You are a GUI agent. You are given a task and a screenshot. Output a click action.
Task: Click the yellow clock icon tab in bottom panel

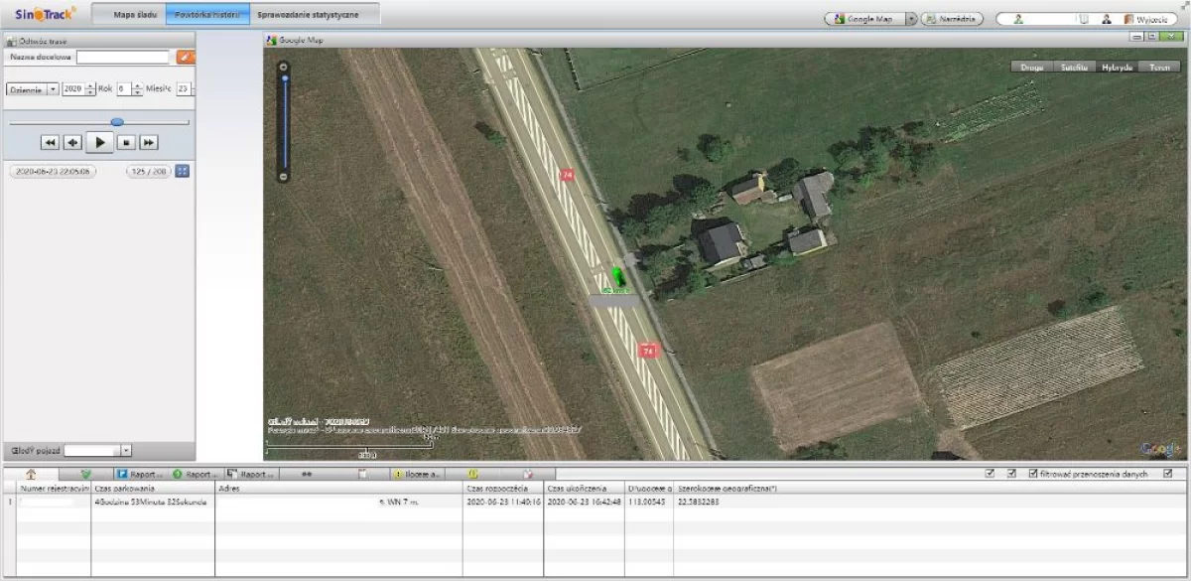click(473, 475)
